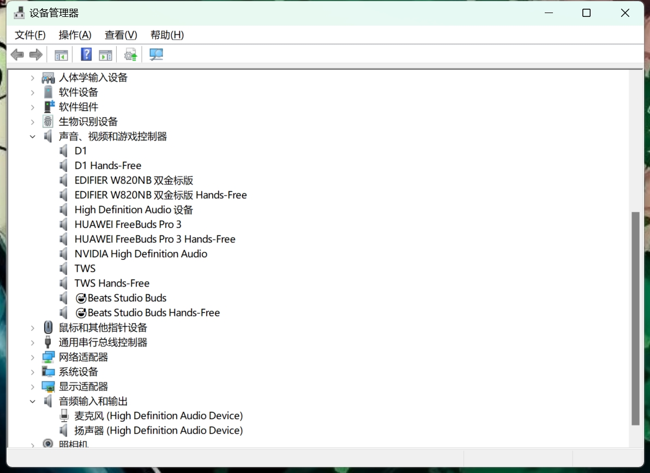Select the speaker icon beside 声音、视频和游戏控制器
Image resolution: width=650 pixels, height=473 pixels.
pyautogui.click(x=48, y=136)
